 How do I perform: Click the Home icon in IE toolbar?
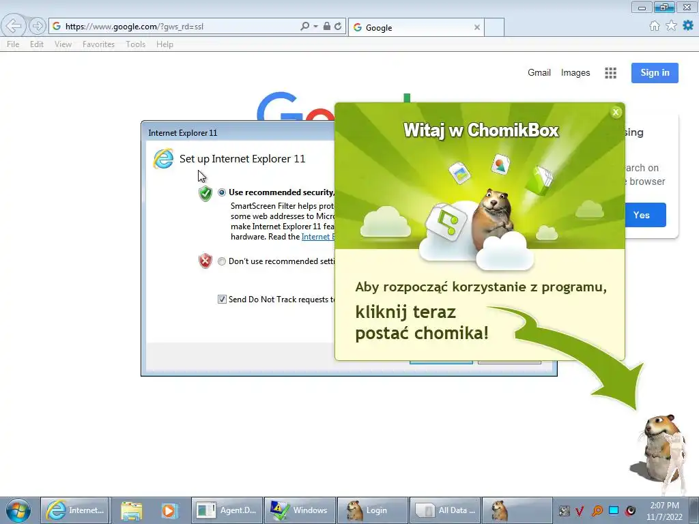pyautogui.click(x=655, y=26)
